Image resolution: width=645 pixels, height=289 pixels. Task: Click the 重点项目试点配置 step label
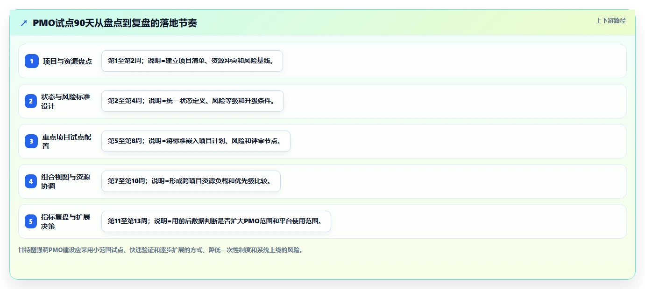pyautogui.click(x=67, y=141)
